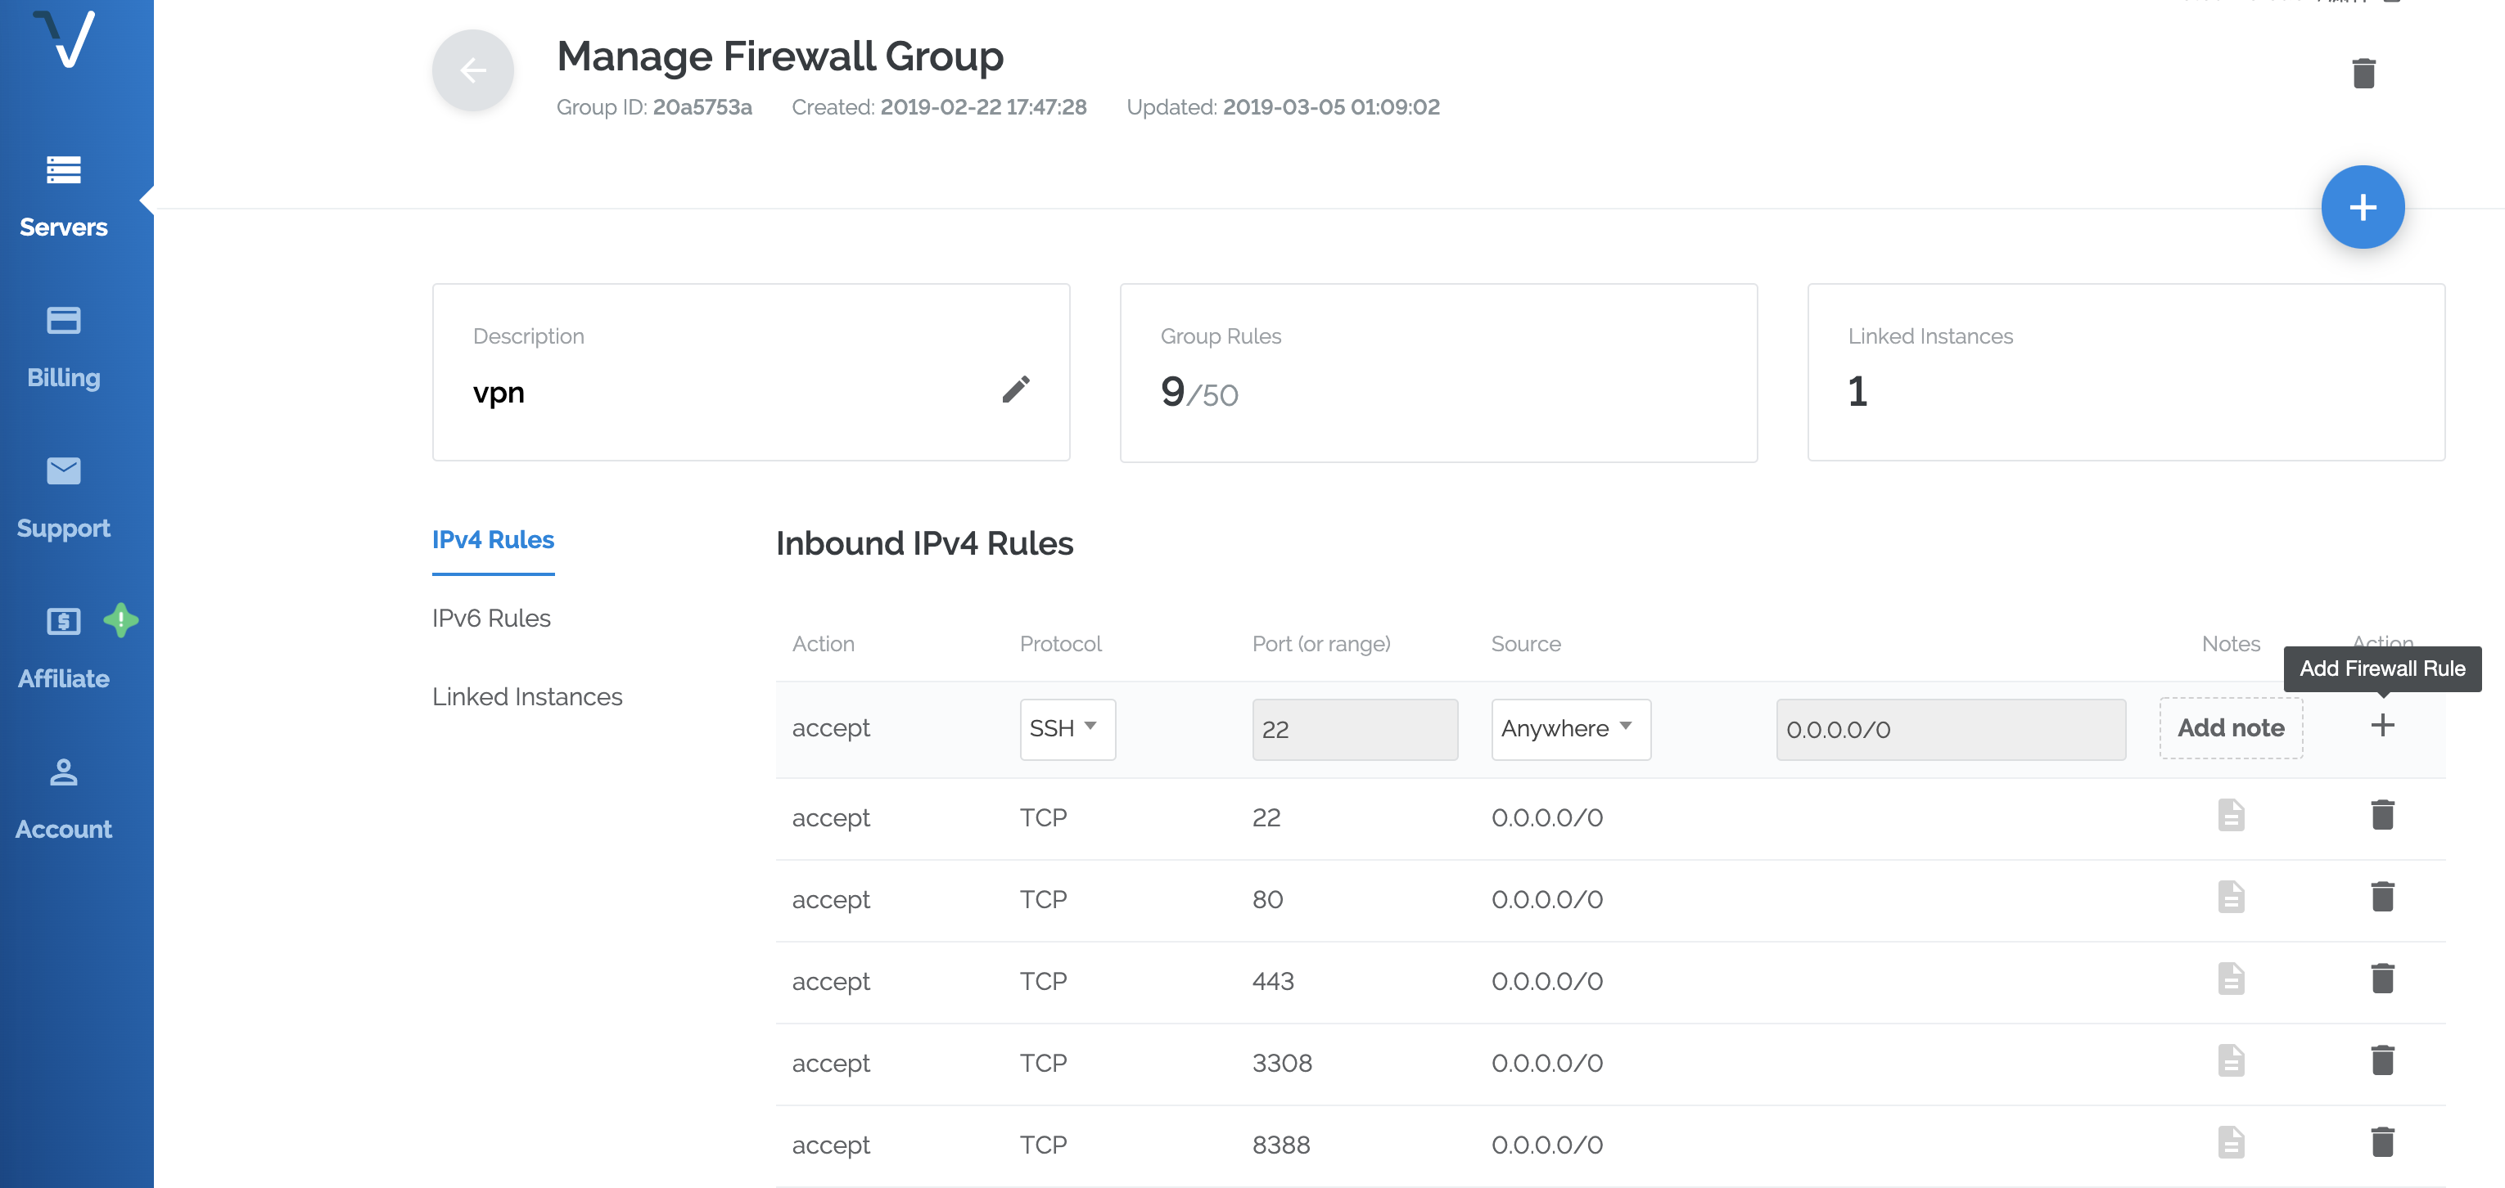Delete the TCP port 443 rule
This screenshot has height=1188, width=2505.
click(x=2382, y=978)
